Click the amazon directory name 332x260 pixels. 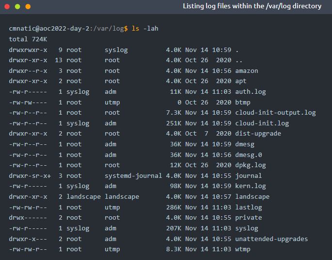(247, 70)
